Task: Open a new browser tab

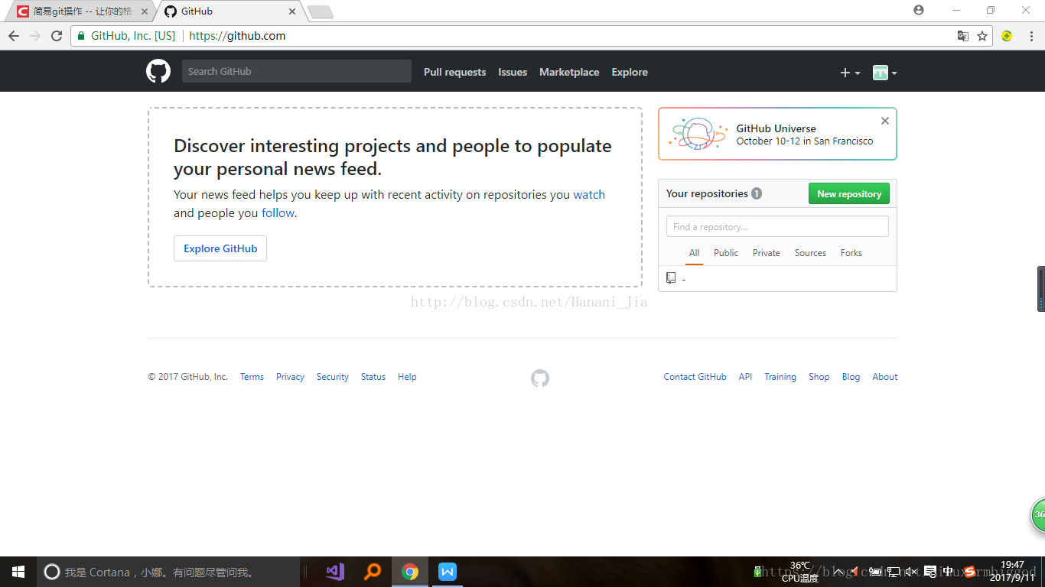Action: tap(320, 11)
